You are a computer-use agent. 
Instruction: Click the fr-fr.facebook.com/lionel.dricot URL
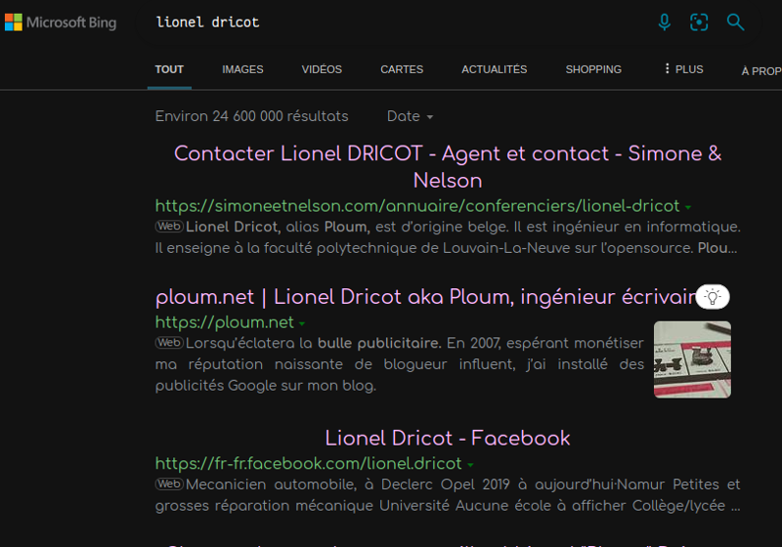coord(308,463)
